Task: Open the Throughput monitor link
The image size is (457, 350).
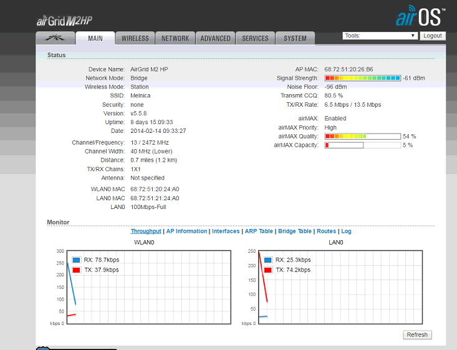Action: (x=146, y=231)
